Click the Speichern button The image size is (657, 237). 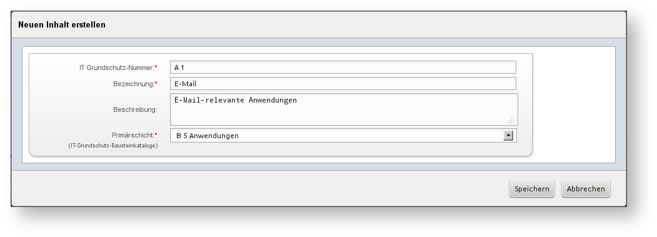coord(532,189)
